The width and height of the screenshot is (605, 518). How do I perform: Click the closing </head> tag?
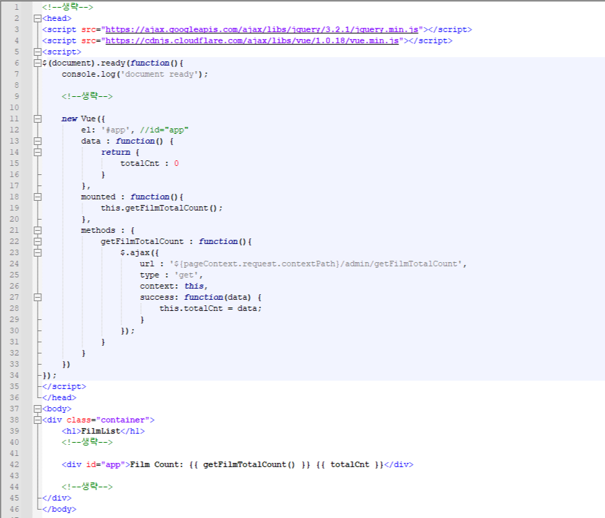click(59, 397)
